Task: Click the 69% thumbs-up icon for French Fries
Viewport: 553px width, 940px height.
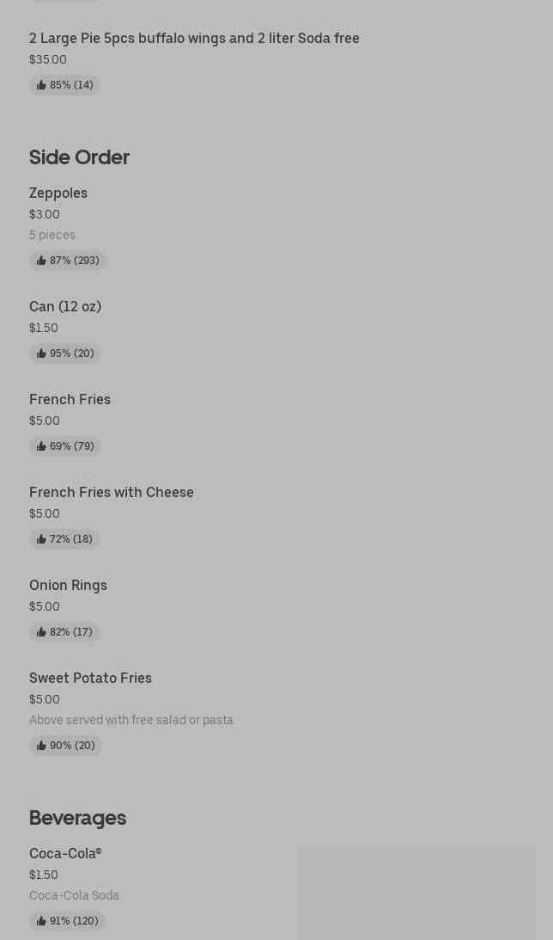Action: [41, 446]
